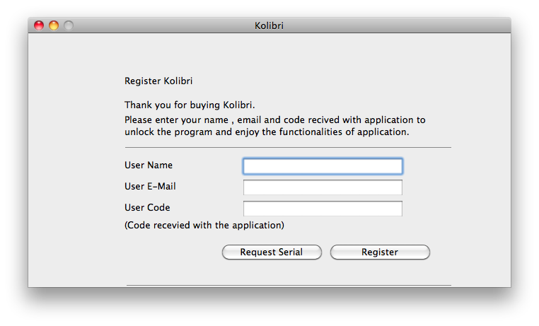Screen dimensions: 539x326
Task: Click the User Name label
Action: click(149, 165)
